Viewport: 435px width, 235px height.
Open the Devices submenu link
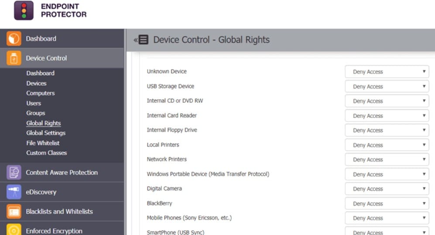click(36, 83)
